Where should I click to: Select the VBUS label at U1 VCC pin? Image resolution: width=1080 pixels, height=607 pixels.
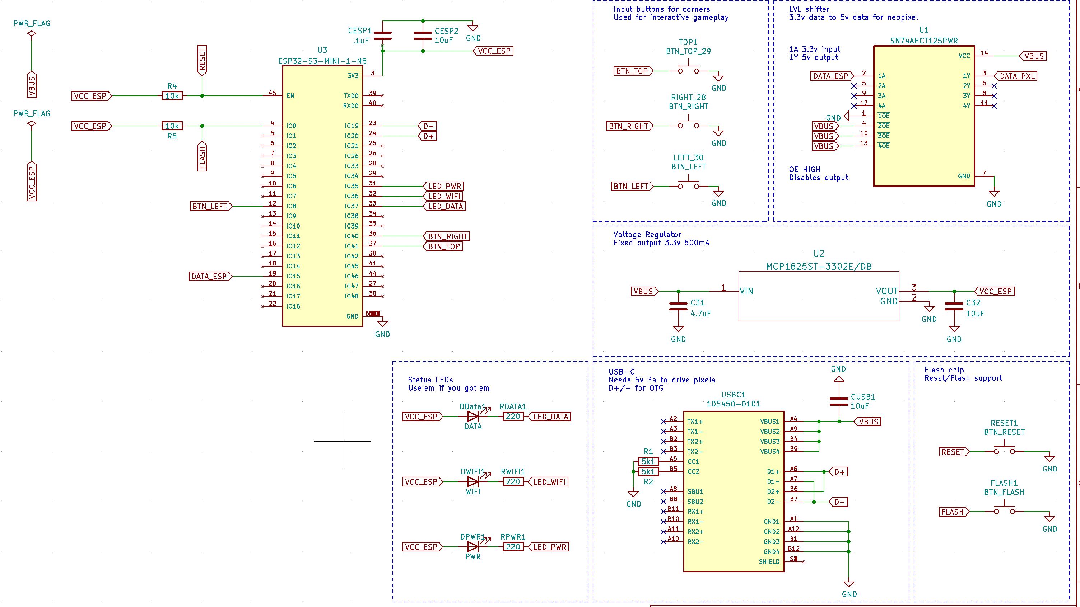tap(1033, 56)
